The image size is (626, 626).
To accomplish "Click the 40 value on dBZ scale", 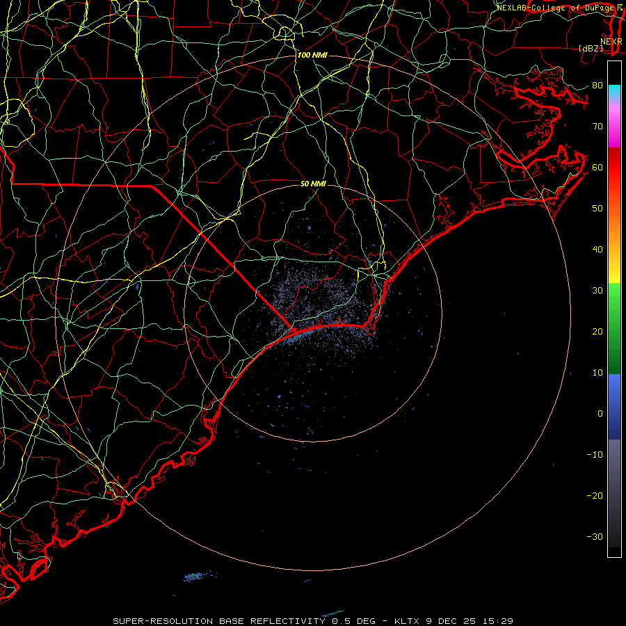I will tap(597, 250).
